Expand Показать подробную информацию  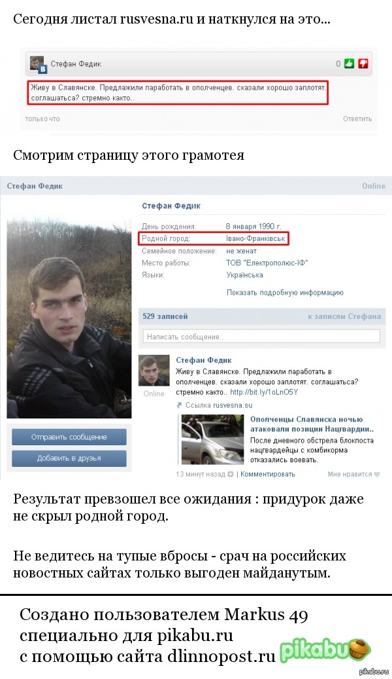[x=286, y=293]
